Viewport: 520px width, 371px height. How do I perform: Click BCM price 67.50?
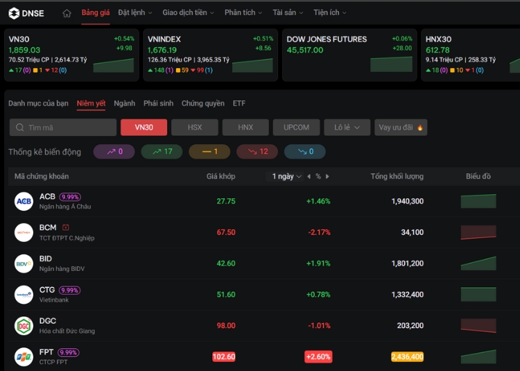click(x=226, y=232)
